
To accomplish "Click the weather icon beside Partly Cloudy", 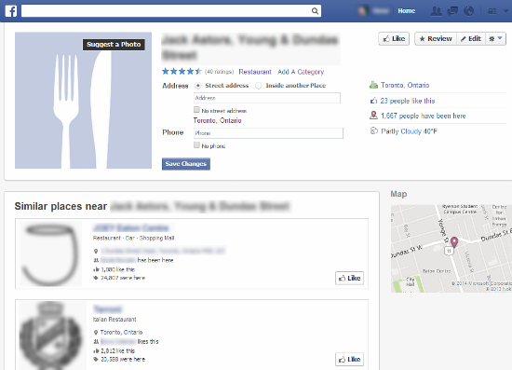I will pos(373,131).
